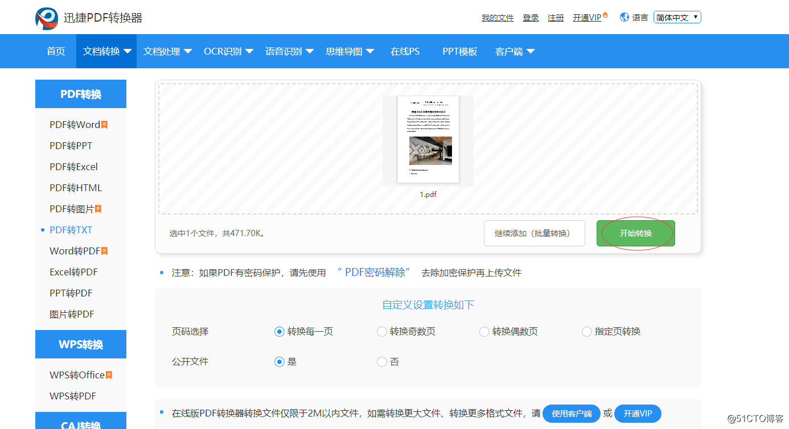Select PDF转HTML in the sidebar

76,188
